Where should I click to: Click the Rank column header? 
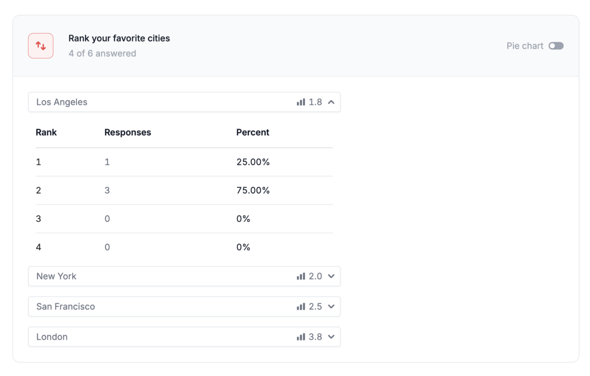pyautogui.click(x=46, y=132)
